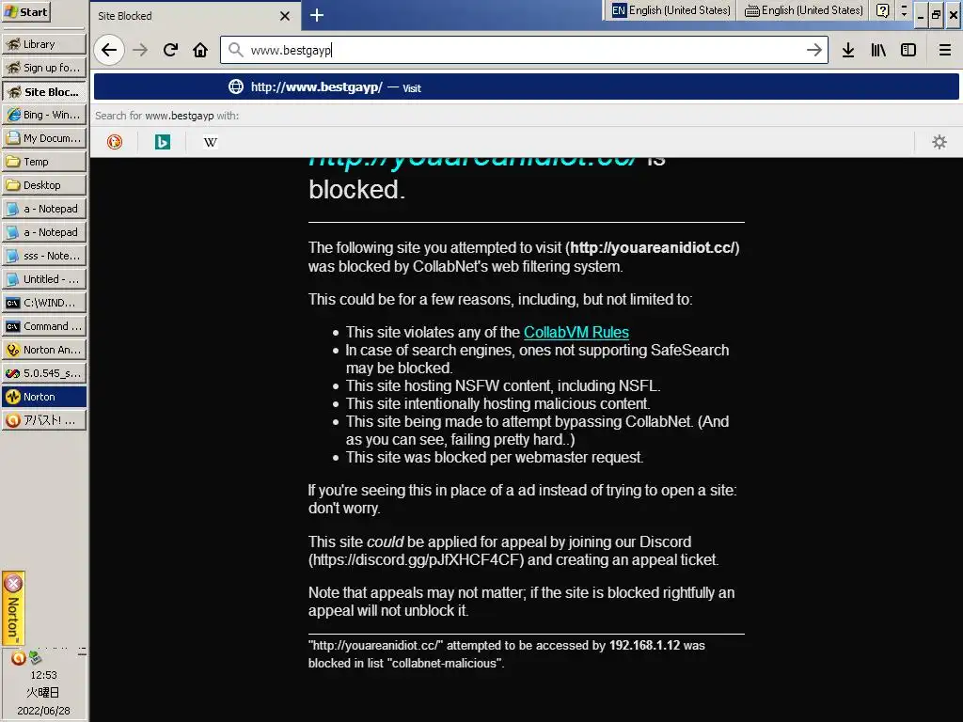Open Desktop folder taskbar item

click(44, 185)
